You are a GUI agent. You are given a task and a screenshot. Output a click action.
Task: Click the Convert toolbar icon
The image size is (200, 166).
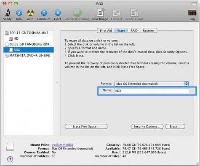(116, 13)
